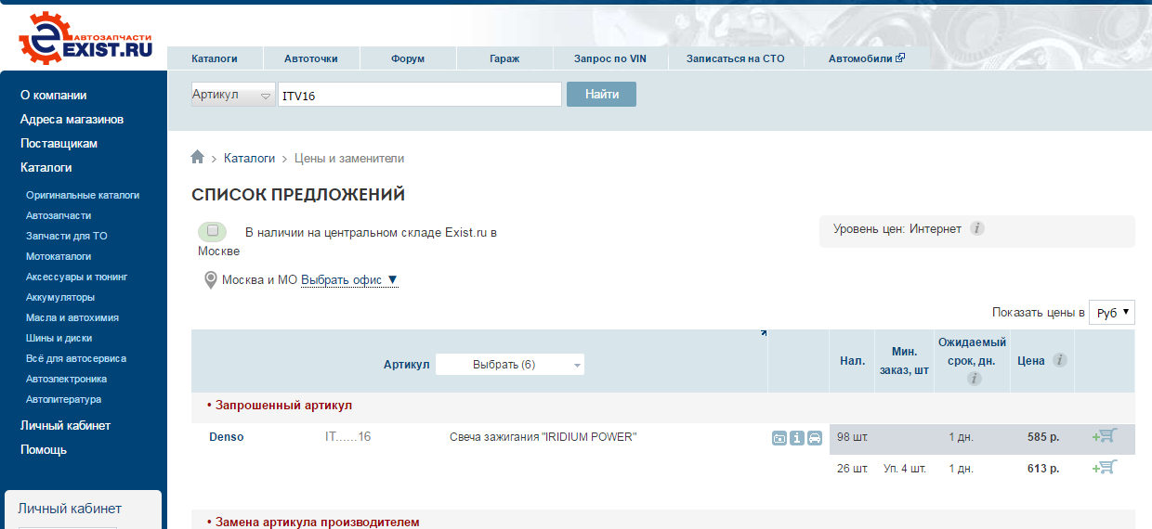Open the Моtoкаталоги sidebar link
Viewport: 1152px width, 529px height.
pyautogui.click(x=59, y=256)
